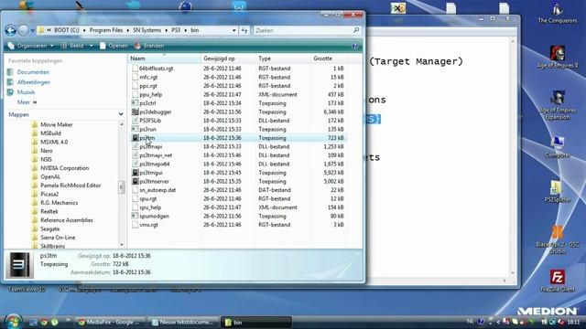
Task: Open Black ops 2 GSC Studio icon
Action: [557, 239]
